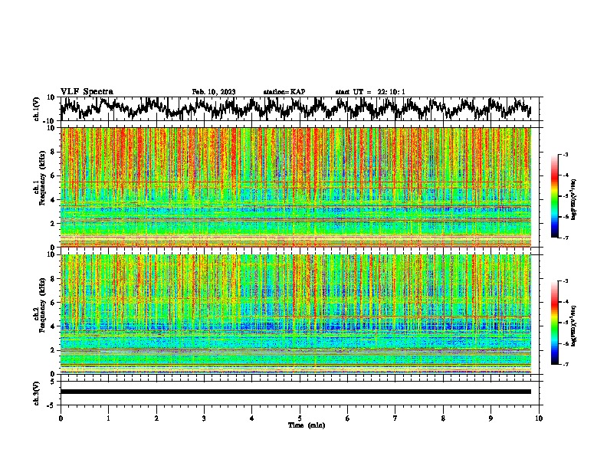This screenshot has height=469, width=607.
Task: Click the ch.2 color scale bar
Action: 554,323
